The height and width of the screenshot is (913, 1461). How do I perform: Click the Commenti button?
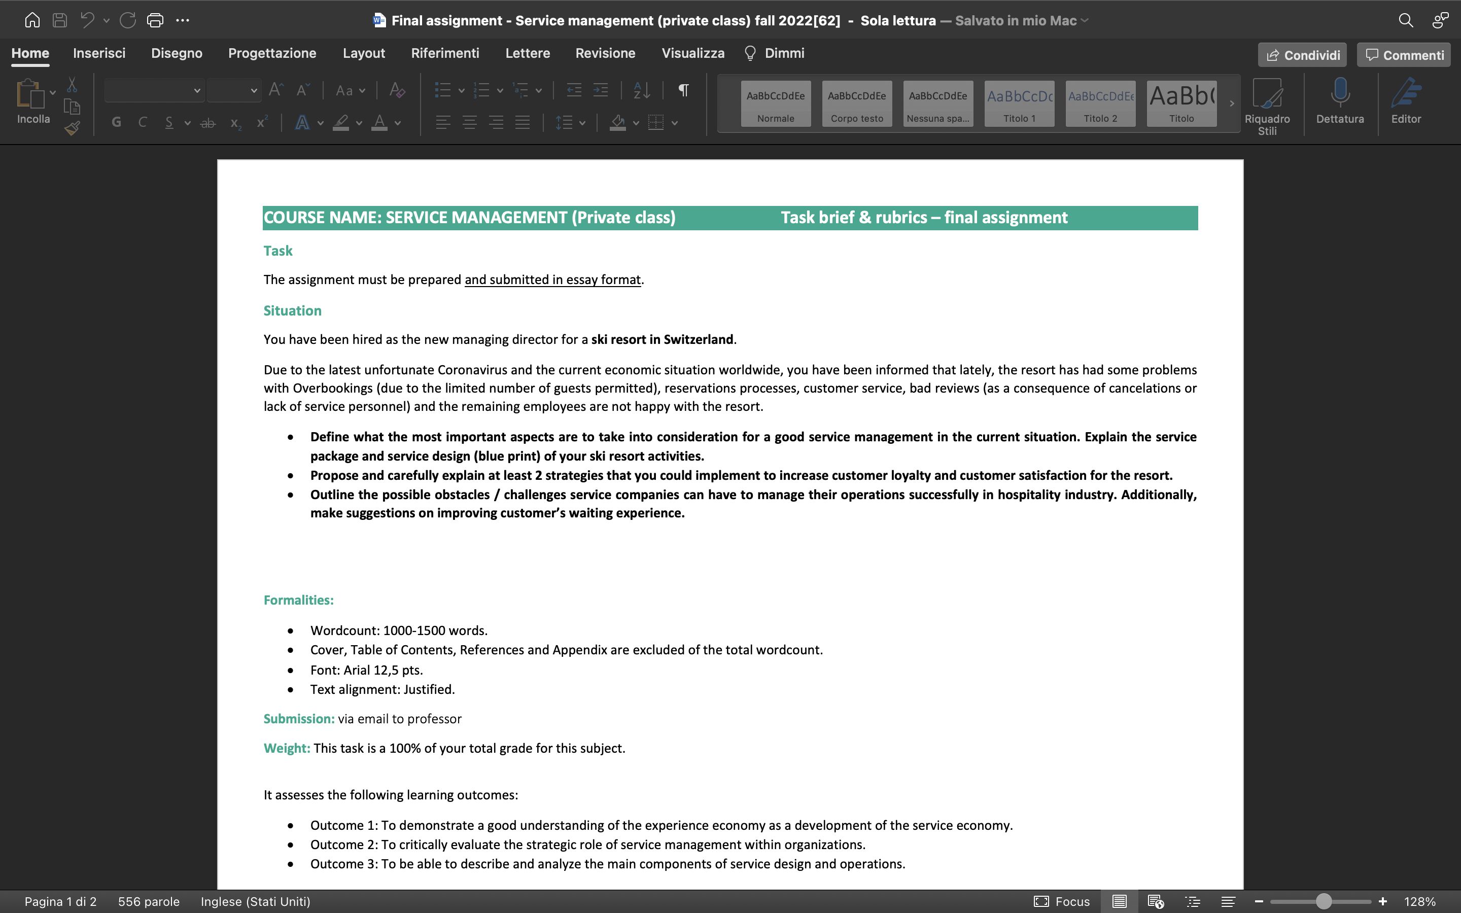pos(1404,55)
